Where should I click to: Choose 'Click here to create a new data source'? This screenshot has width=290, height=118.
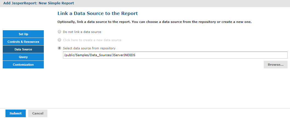(x=59, y=40)
